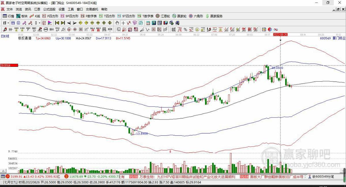346x187 pixels.
Task: Open the 板块 sectors view
Action: tap(22, 16)
